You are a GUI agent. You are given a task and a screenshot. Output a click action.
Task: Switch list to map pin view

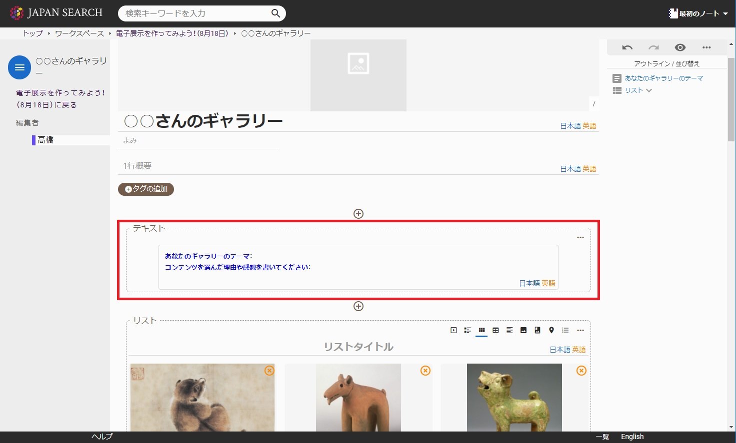coord(551,330)
